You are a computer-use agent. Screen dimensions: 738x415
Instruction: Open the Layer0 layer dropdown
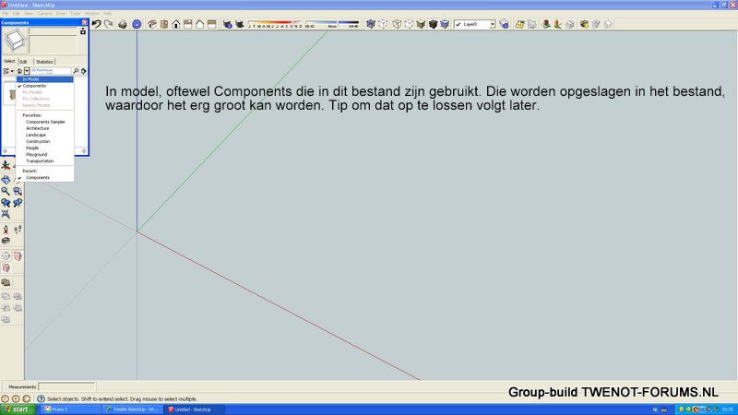(493, 24)
